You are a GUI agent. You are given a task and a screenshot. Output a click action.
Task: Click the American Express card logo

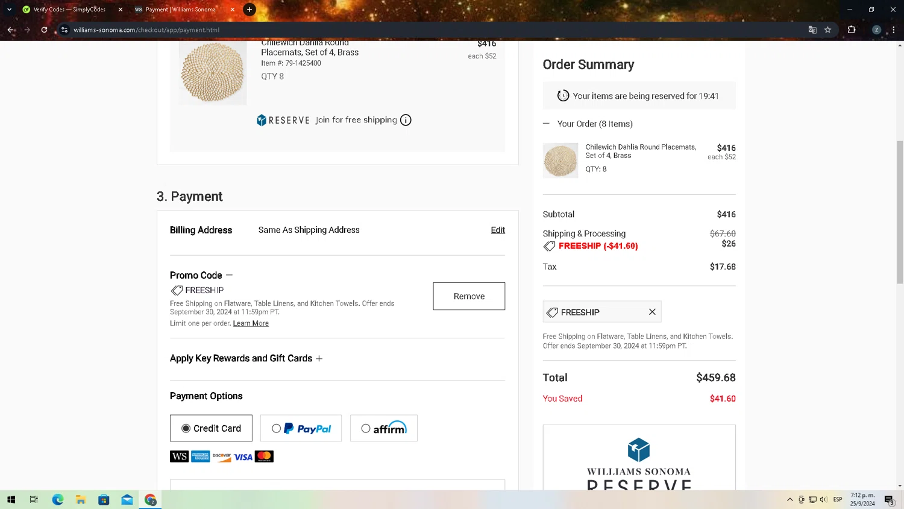[x=201, y=457]
